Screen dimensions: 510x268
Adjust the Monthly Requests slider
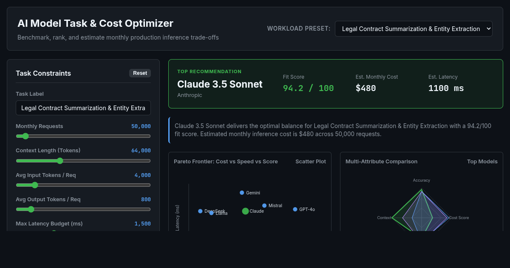[83, 136]
